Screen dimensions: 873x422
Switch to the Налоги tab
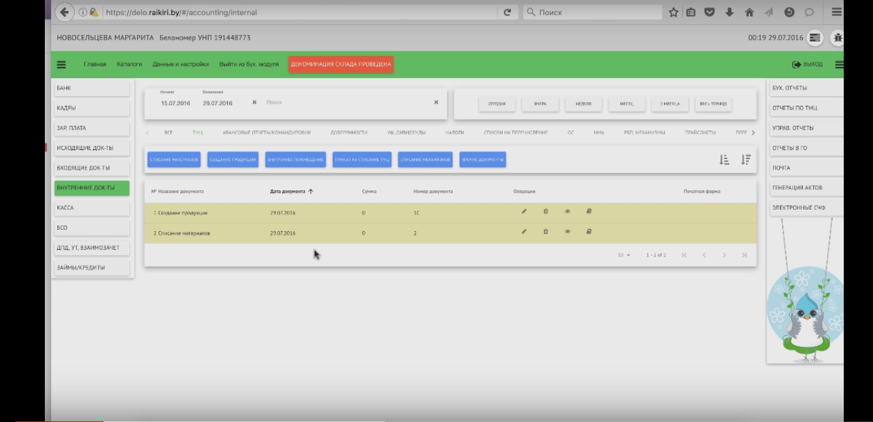(454, 132)
